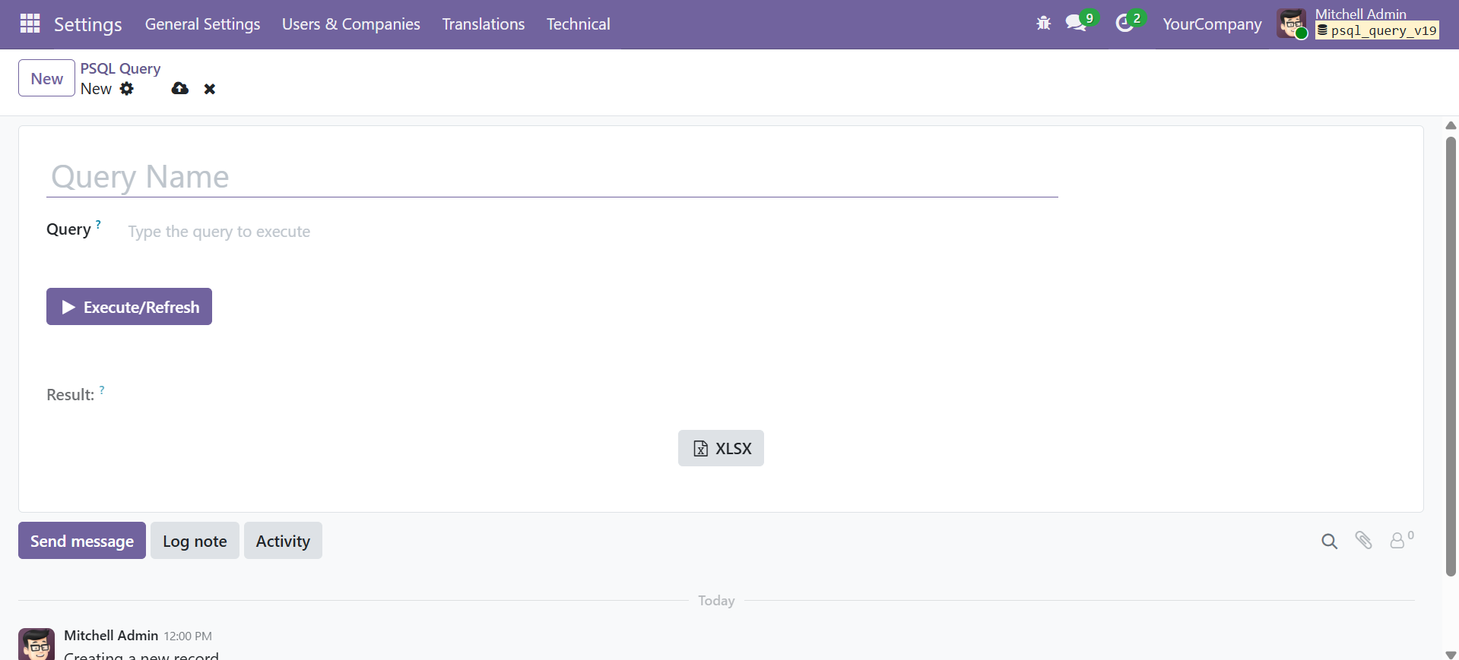The height and width of the screenshot is (660, 1459).
Task: Discard changes with the X icon
Action: [x=210, y=89]
